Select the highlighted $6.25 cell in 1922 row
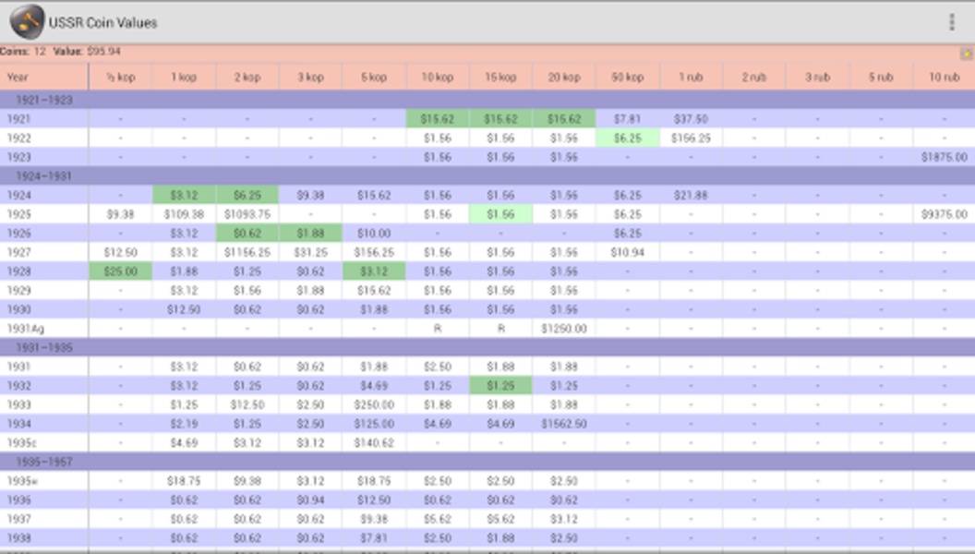This screenshot has height=554, width=975. 628,138
